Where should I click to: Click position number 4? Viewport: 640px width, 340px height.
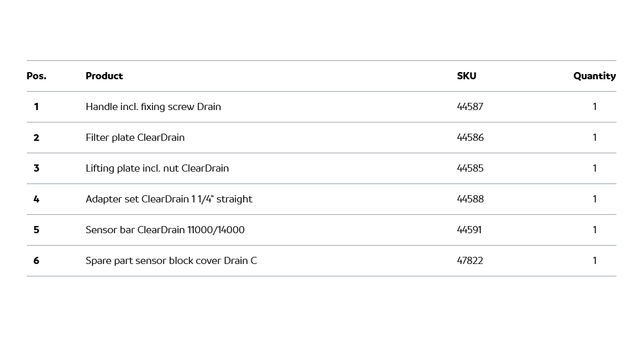point(36,199)
